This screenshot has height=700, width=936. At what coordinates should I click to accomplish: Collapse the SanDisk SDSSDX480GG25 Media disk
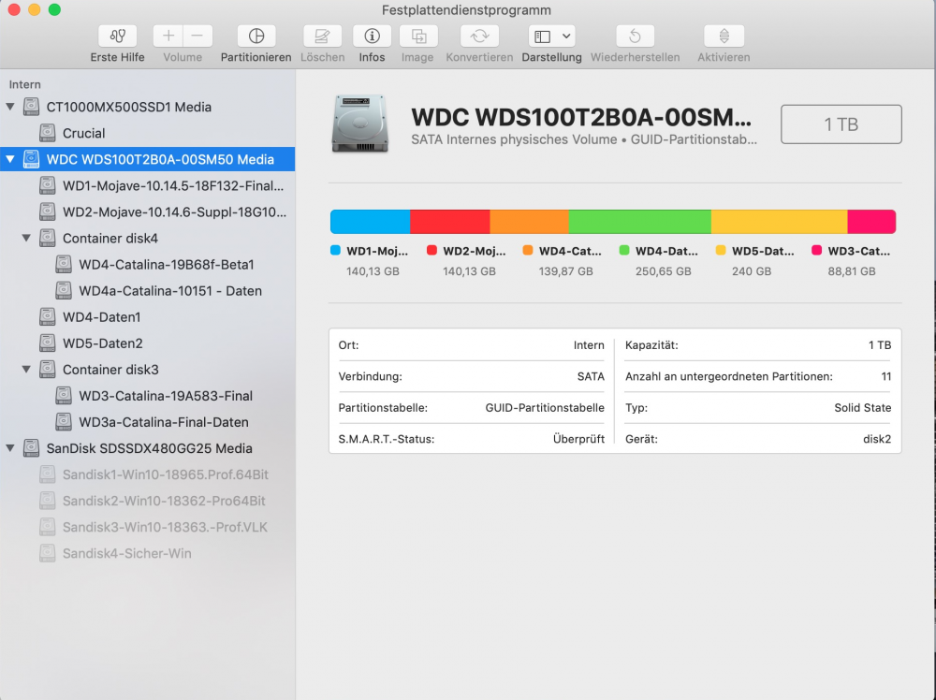tap(10, 448)
